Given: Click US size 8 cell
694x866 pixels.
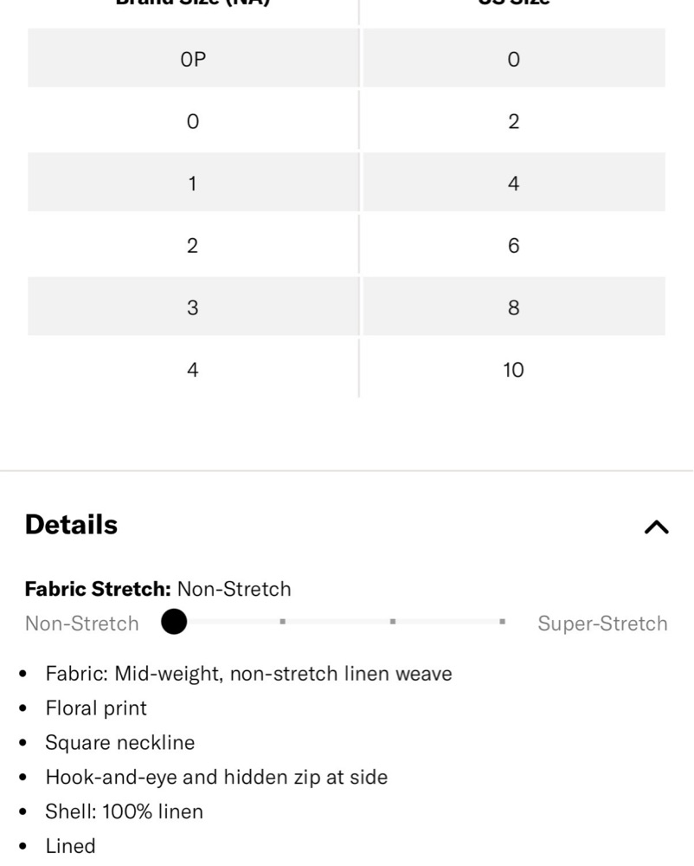Looking at the screenshot, I should [x=514, y=307].
